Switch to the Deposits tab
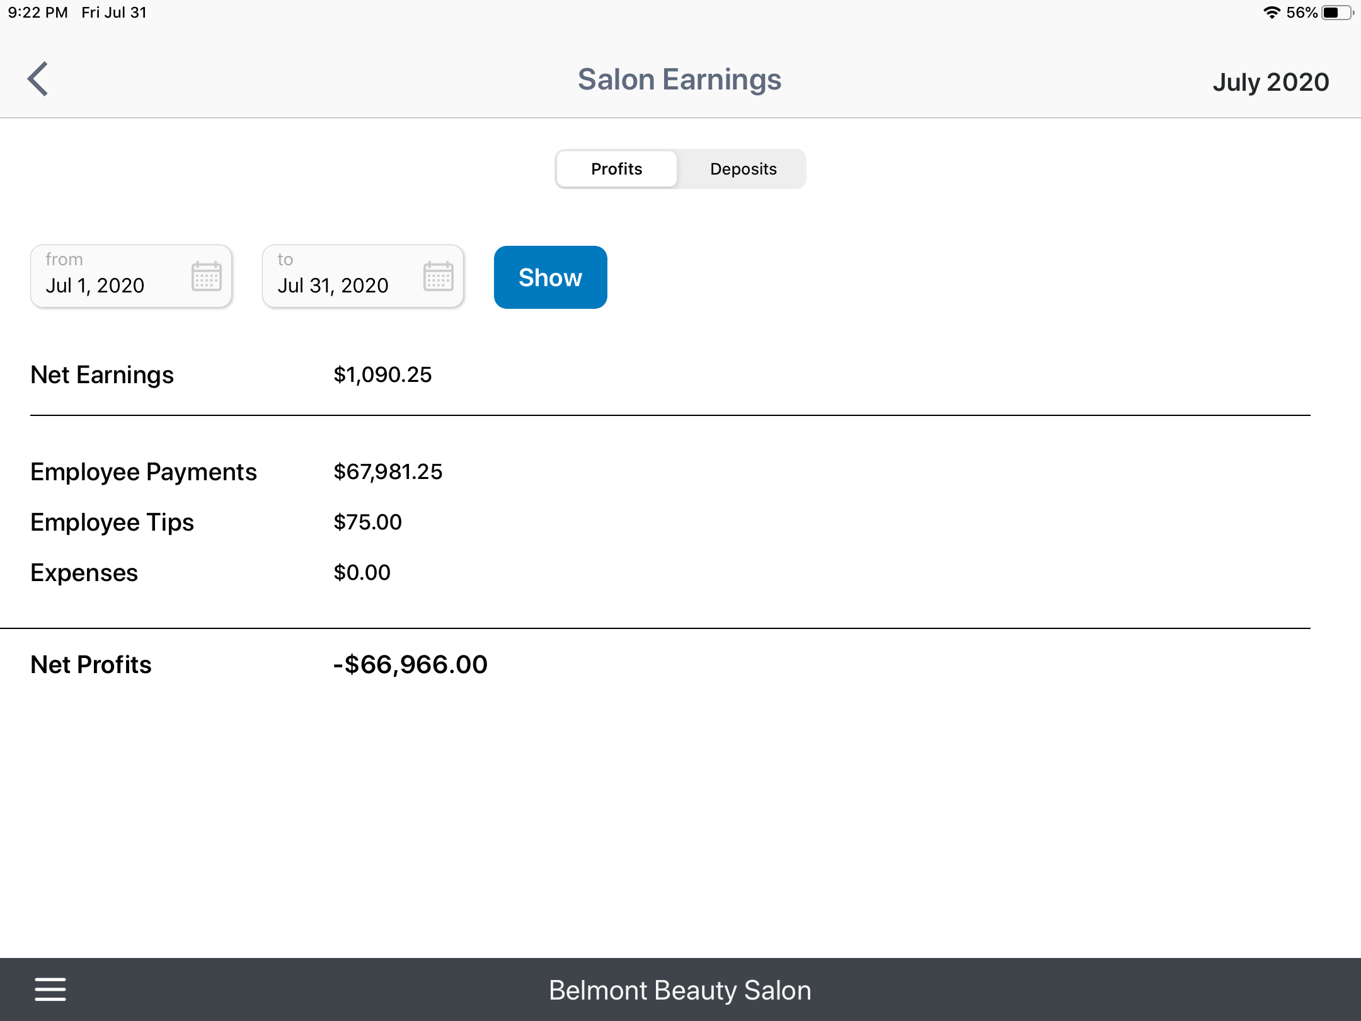 (x=743, y=169)
